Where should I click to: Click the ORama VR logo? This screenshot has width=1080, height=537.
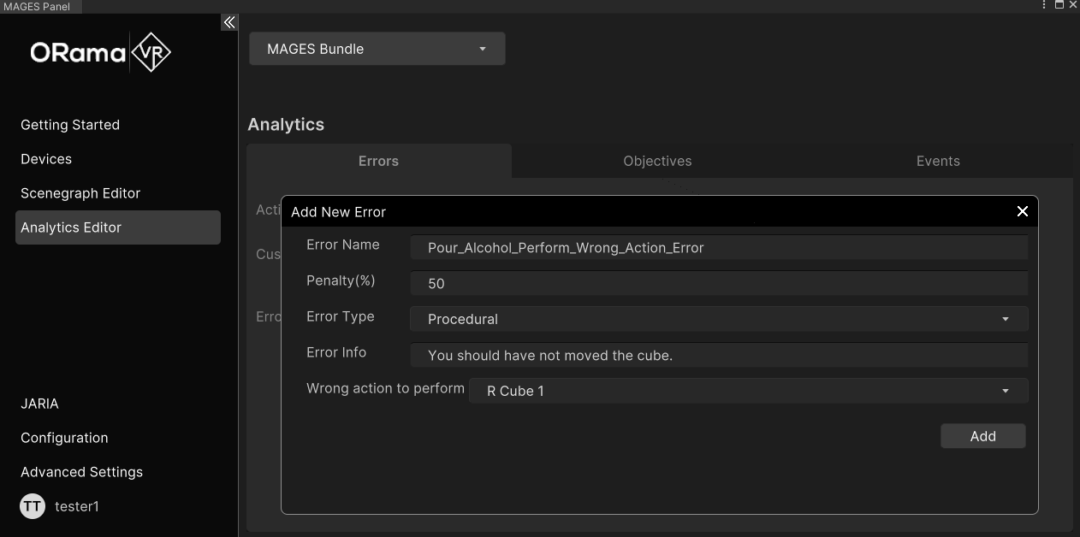tap(101, 53)
